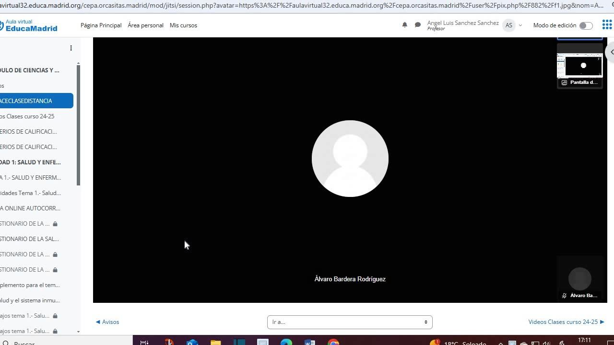Open Microsoft Edge from the taskbar

tap(286, 342)
